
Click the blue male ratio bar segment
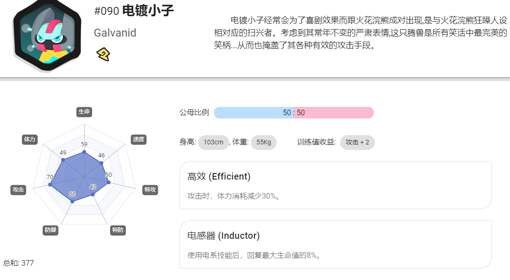tap(254, 112)
